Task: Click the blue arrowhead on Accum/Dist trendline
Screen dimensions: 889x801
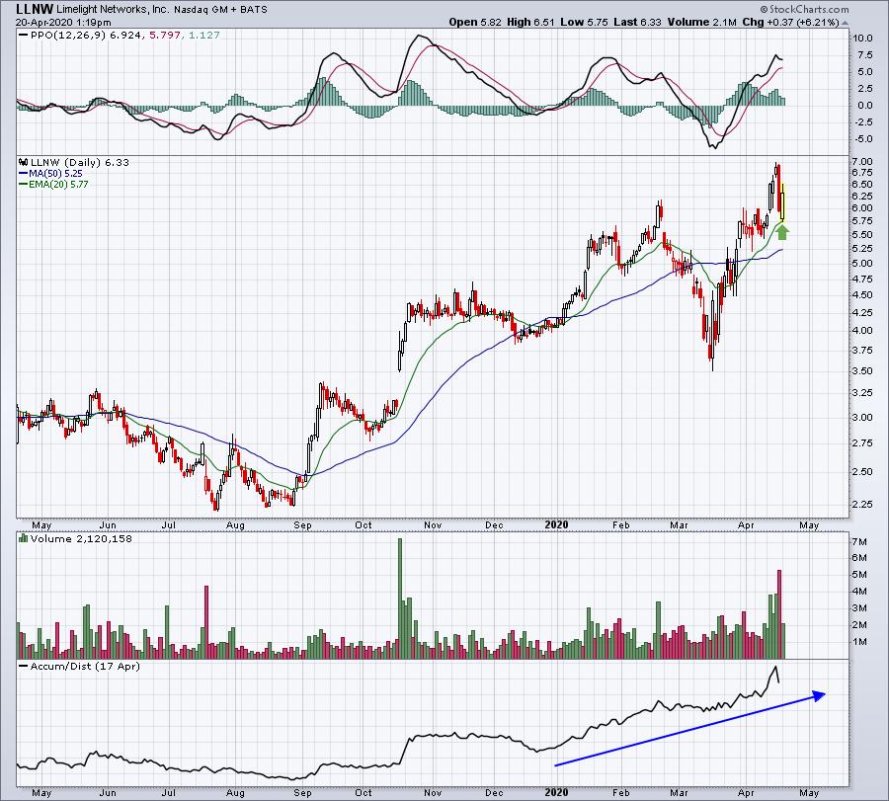Action: (x=819, y=695)
